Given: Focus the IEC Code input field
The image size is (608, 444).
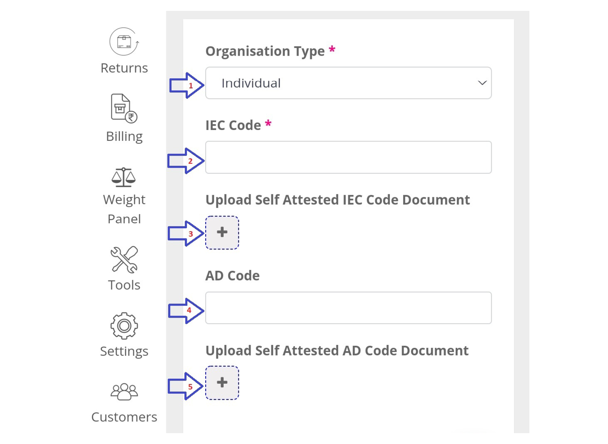Looking at the screenshot, I should 348,157.
